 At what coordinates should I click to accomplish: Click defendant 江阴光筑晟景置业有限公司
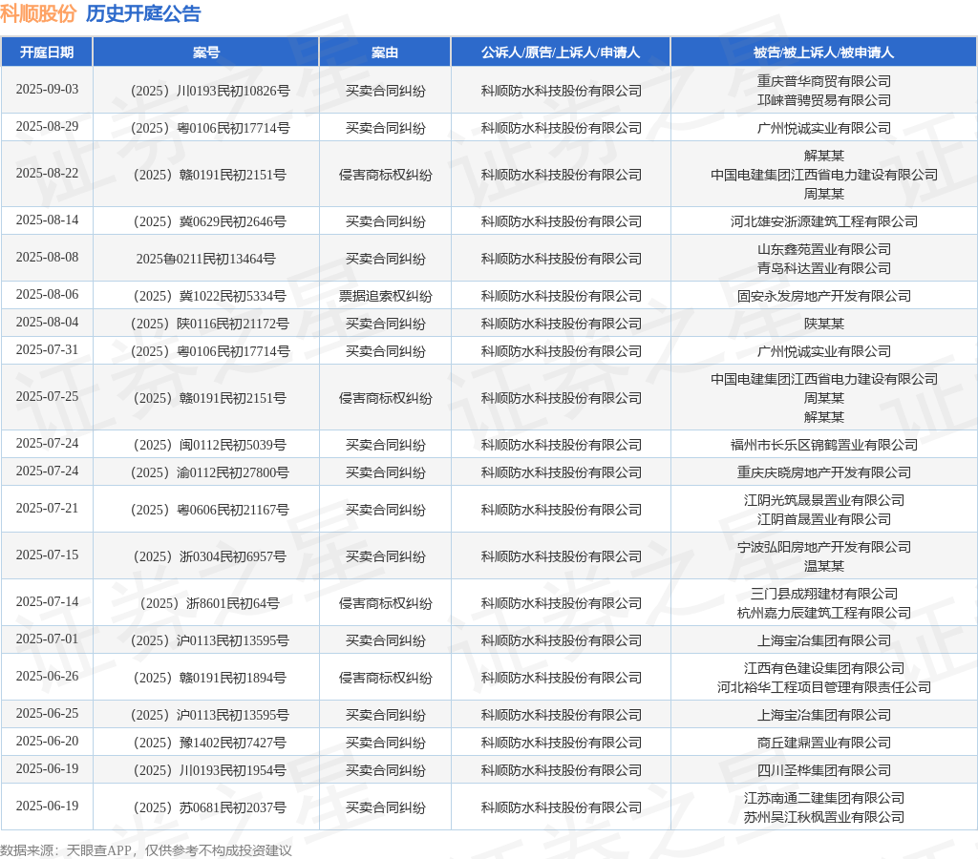pyautogui.click(x=824, y=500)
